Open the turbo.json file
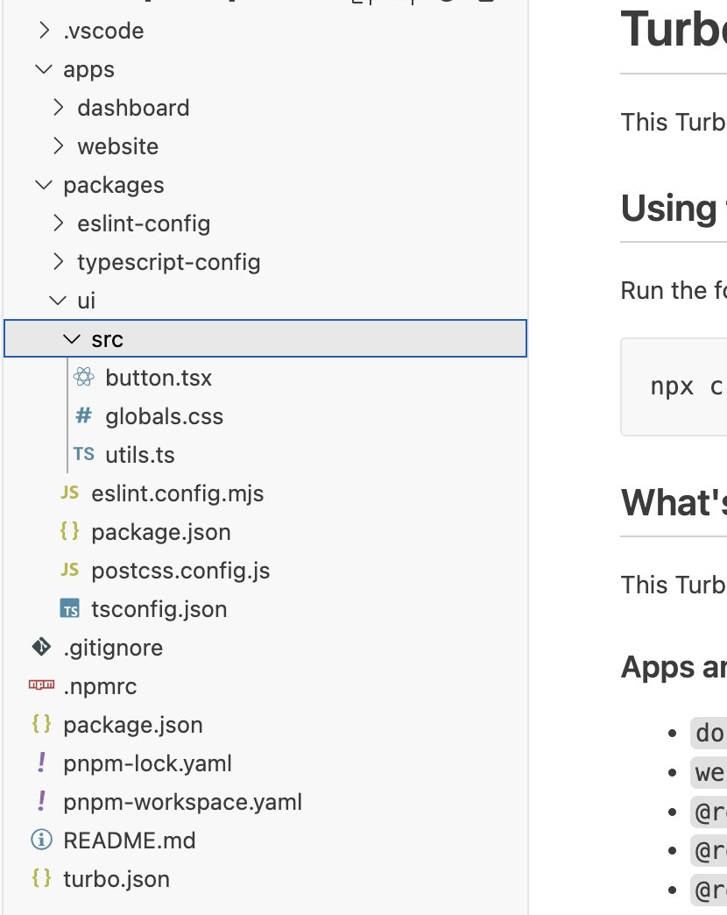The width and height of the screenshot is (727, 915). pyautogui.click(x=116, y=879)
